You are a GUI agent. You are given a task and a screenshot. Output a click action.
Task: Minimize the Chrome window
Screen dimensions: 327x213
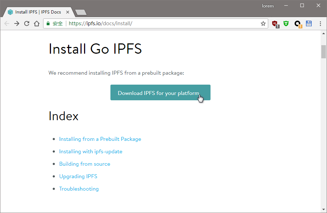[x=286, y=6]
